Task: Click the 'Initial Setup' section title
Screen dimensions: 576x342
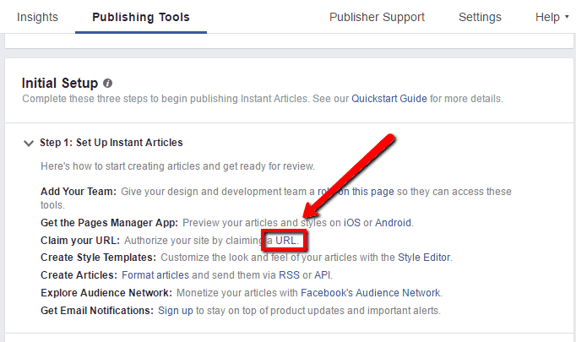Action: click(x=59, y=84)
